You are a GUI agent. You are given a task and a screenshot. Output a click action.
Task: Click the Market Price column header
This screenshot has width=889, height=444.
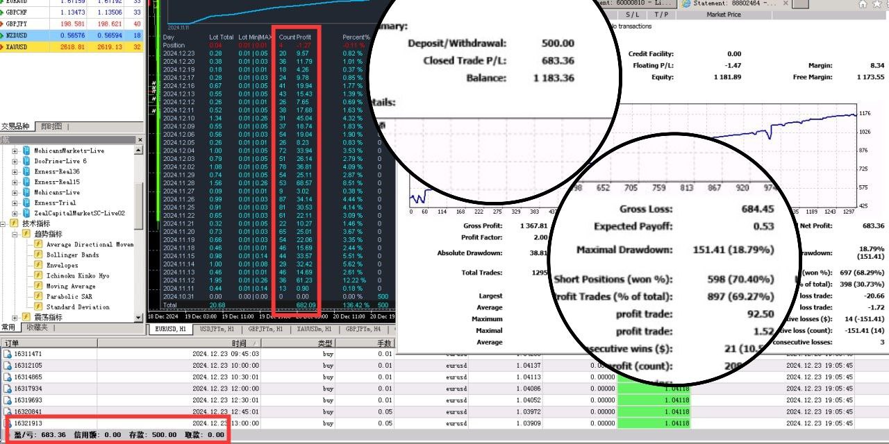pyautogui.click(x=724, y=14)
